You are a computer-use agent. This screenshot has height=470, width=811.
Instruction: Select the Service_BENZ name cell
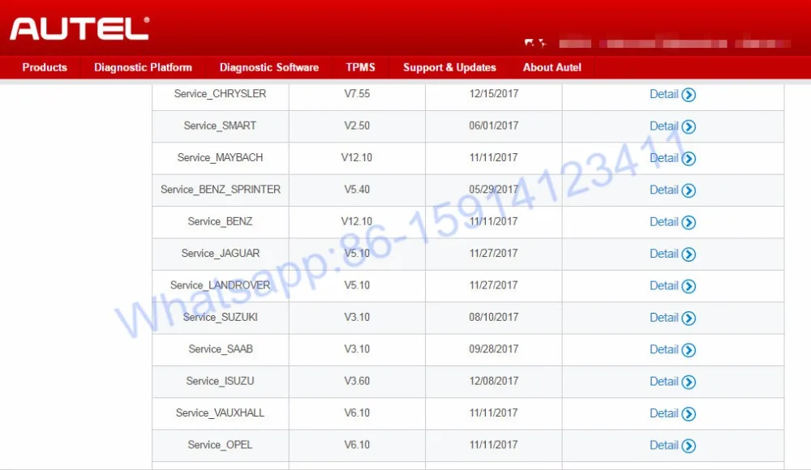coord(221,222)
